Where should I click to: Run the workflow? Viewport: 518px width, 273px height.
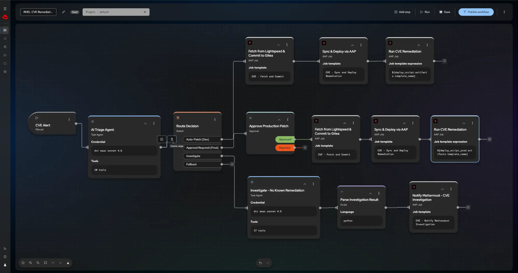[x=425, y=12]
